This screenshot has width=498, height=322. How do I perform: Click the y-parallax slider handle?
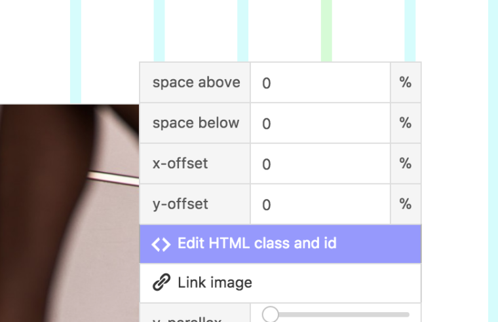(270, 314)
